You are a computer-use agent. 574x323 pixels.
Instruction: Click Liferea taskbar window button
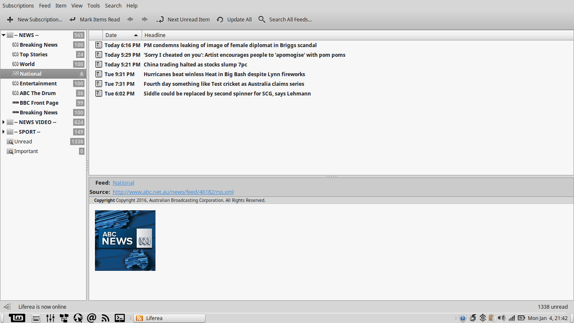point(169,318)
